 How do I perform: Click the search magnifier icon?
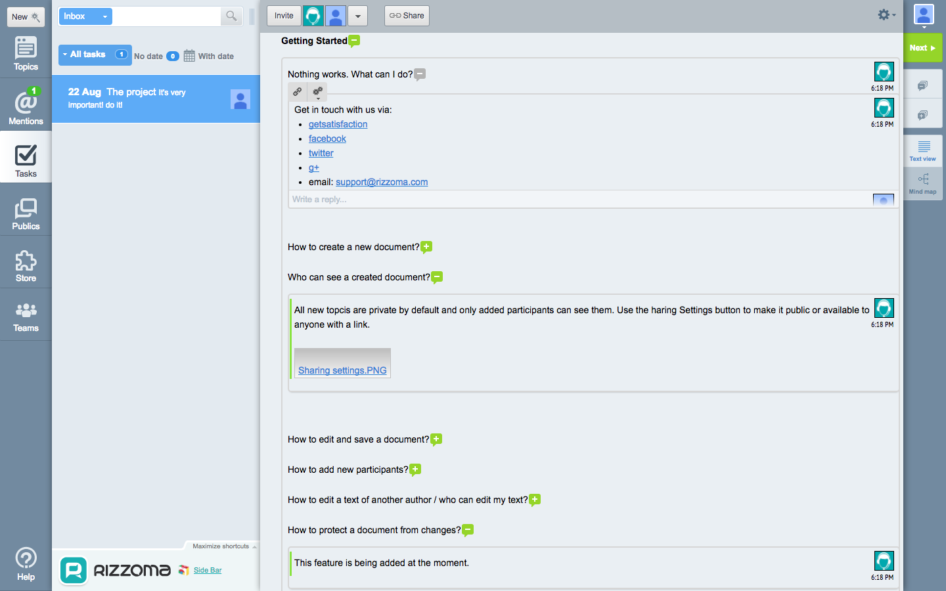(231, 16)
